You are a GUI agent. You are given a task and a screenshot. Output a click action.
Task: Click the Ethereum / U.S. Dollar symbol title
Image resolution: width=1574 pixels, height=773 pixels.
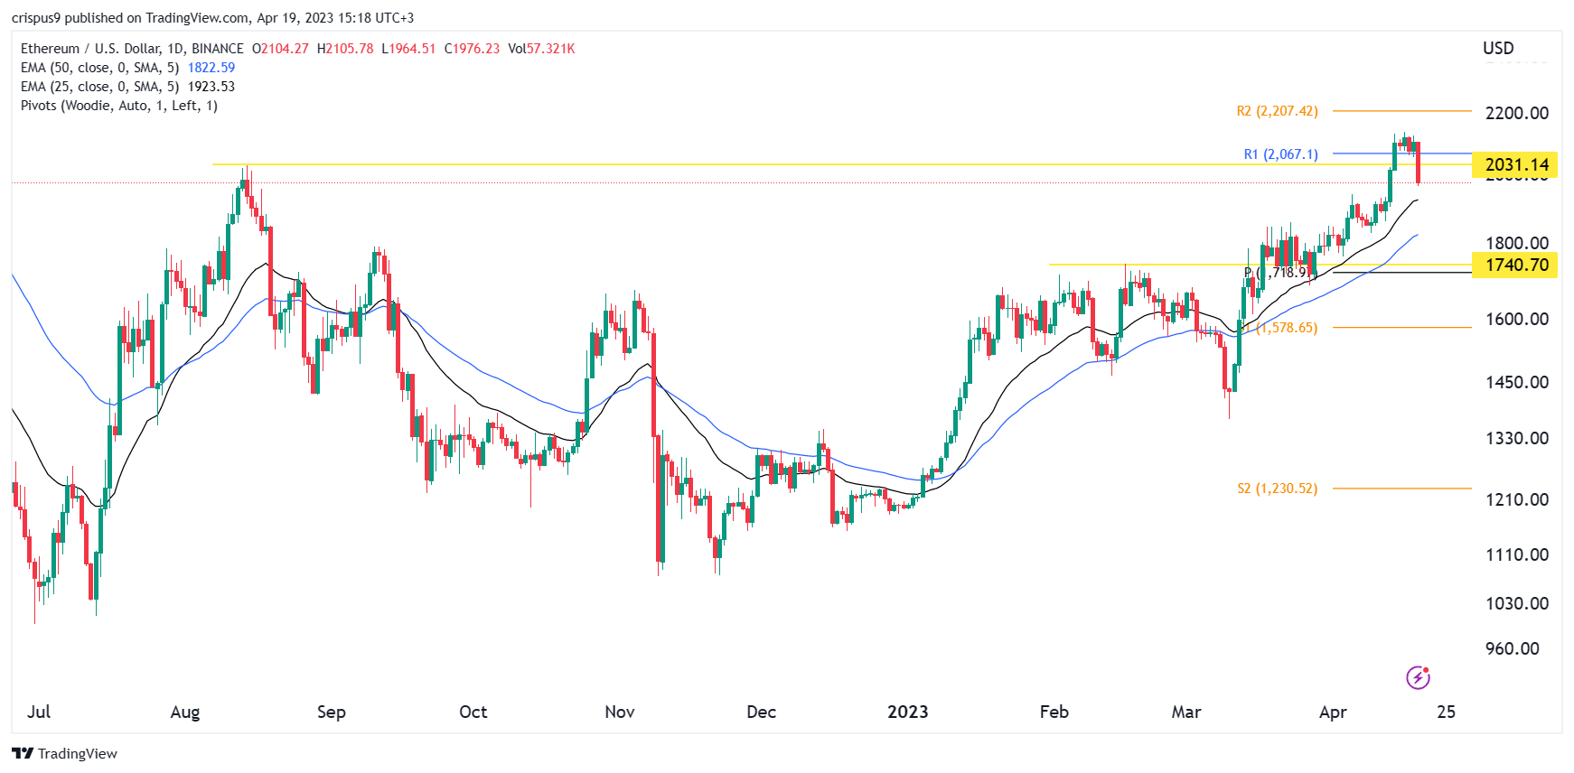point(132,49)
